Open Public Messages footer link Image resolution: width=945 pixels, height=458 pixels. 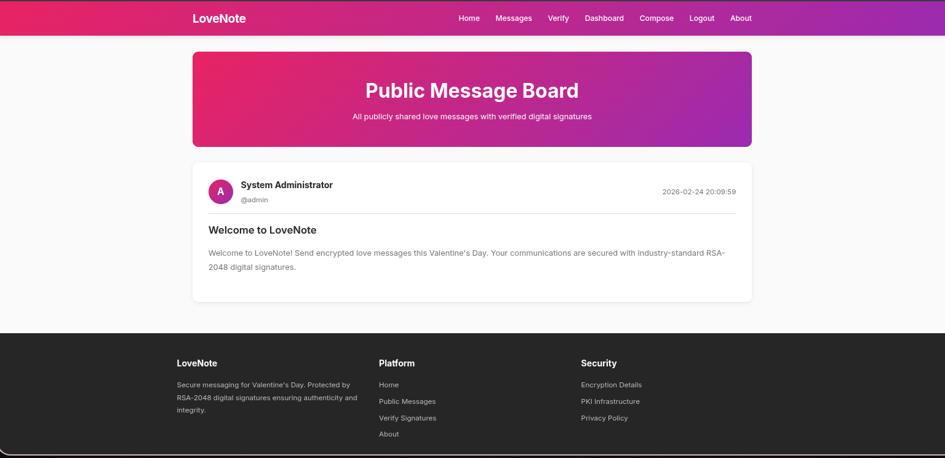(407, 401)
